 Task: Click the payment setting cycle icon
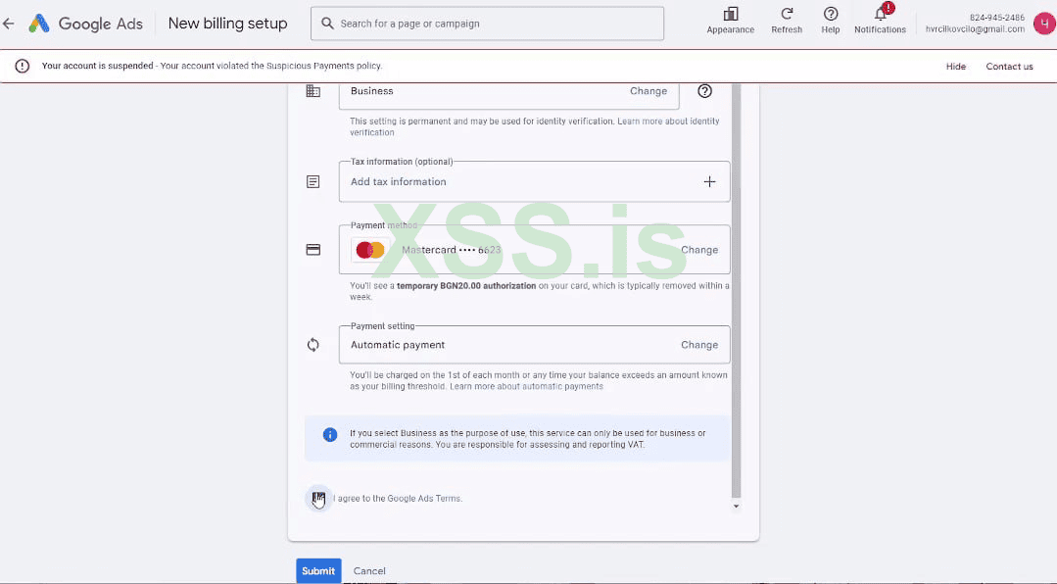[x=312, y=345]
